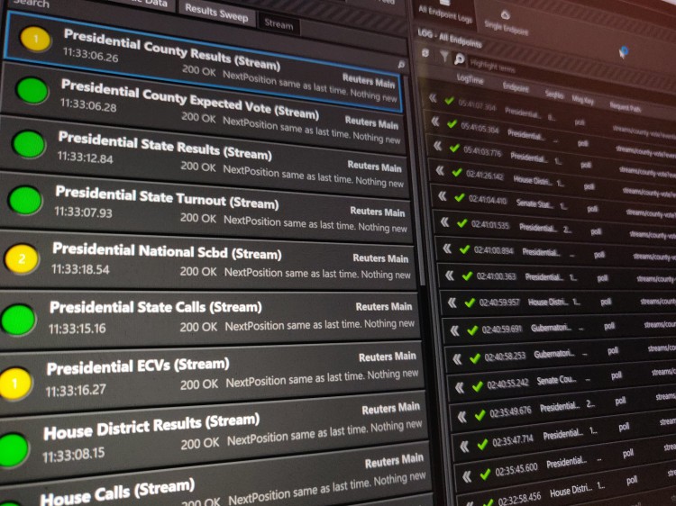Click green check mark on 02:41:26.142 log row

tap(457, 173)
